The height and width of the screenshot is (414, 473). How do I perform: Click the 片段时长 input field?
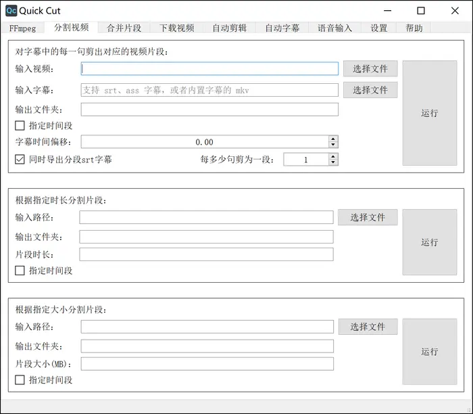click(206, 254)
